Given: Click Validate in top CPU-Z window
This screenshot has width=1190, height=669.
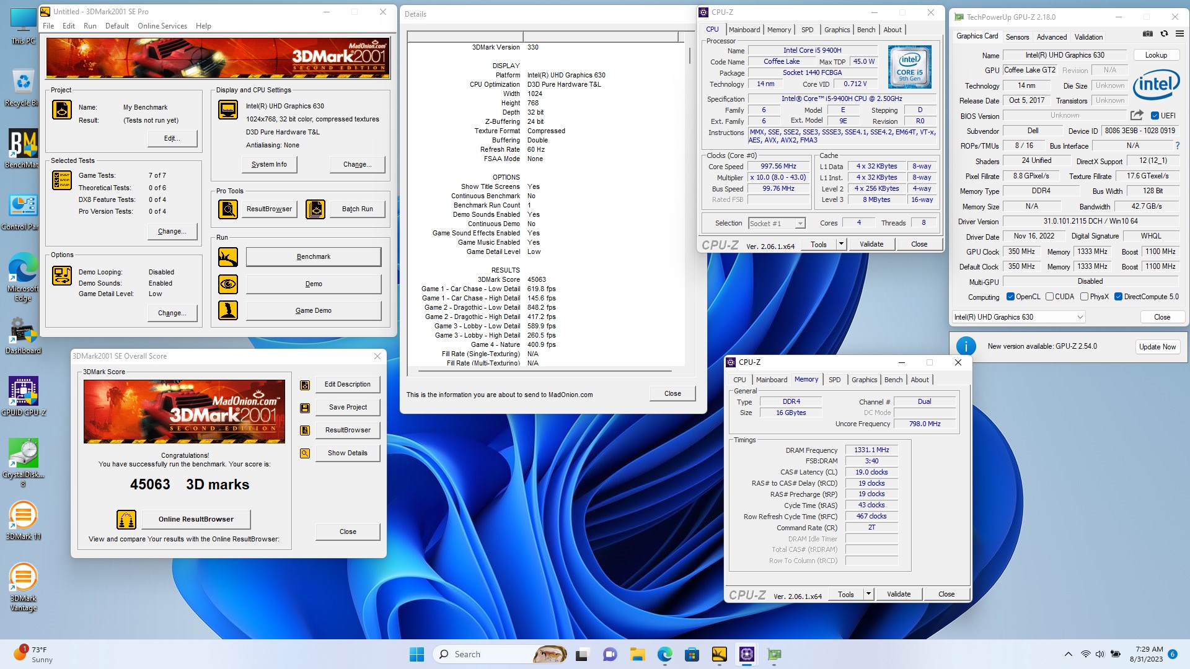Looking at the screenshot, I should pos(871,244).
